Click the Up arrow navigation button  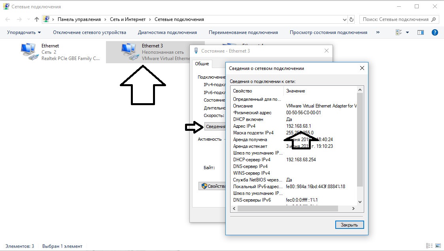37,19
